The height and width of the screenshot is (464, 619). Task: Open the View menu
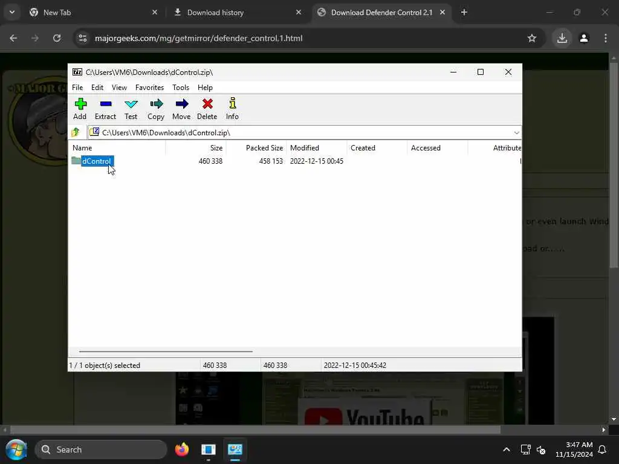pos(119,88)
